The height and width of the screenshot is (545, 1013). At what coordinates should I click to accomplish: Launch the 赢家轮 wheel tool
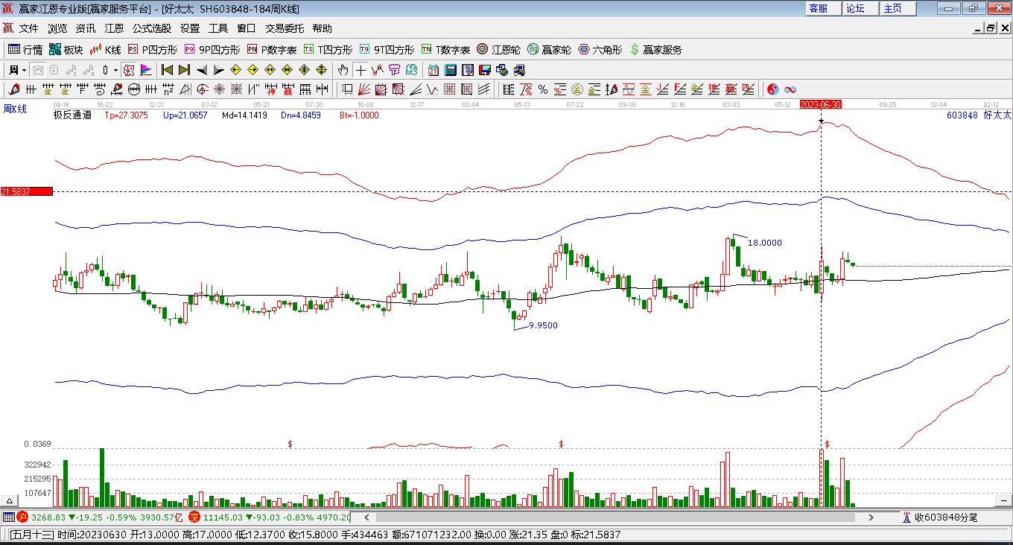coord(550,50)
